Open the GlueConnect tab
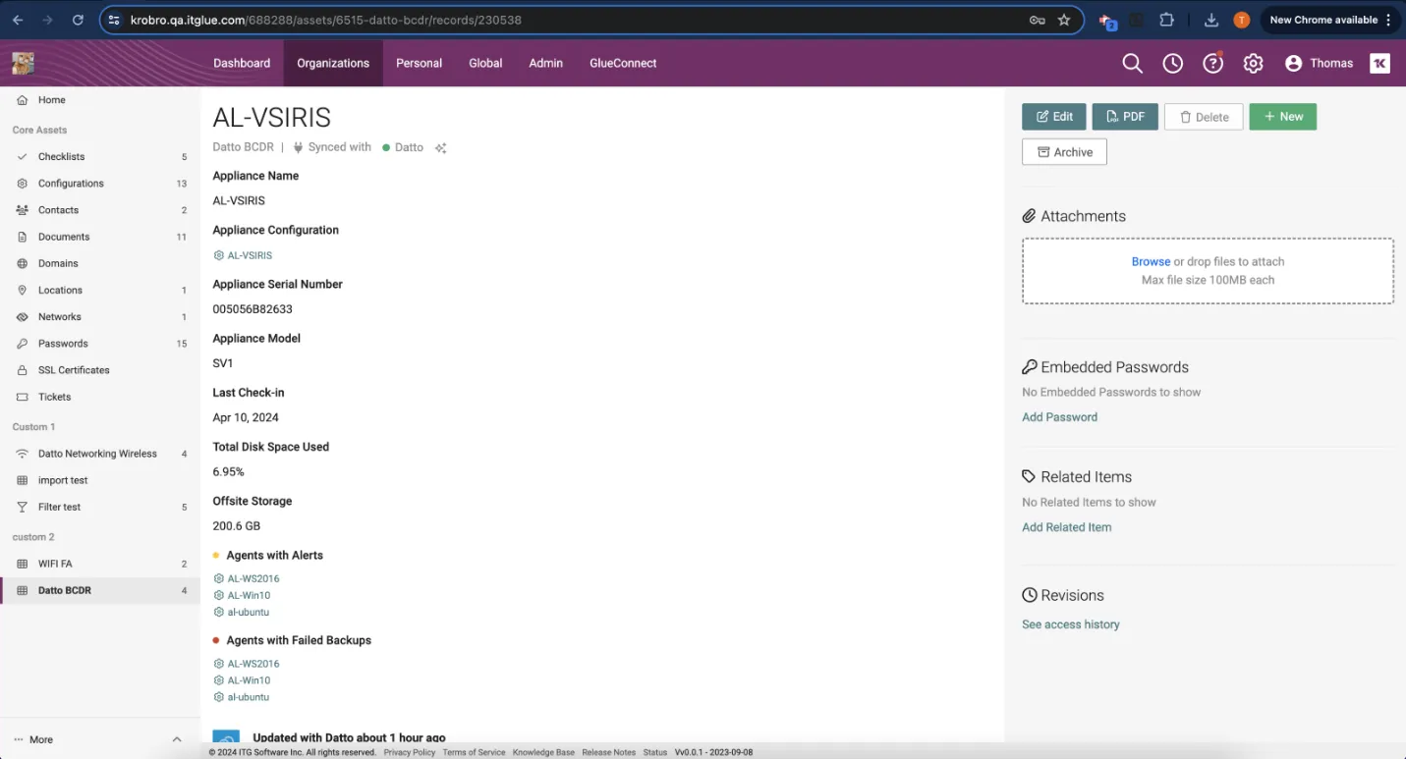This screenshot has height=759, width=1406. point(623,63)
